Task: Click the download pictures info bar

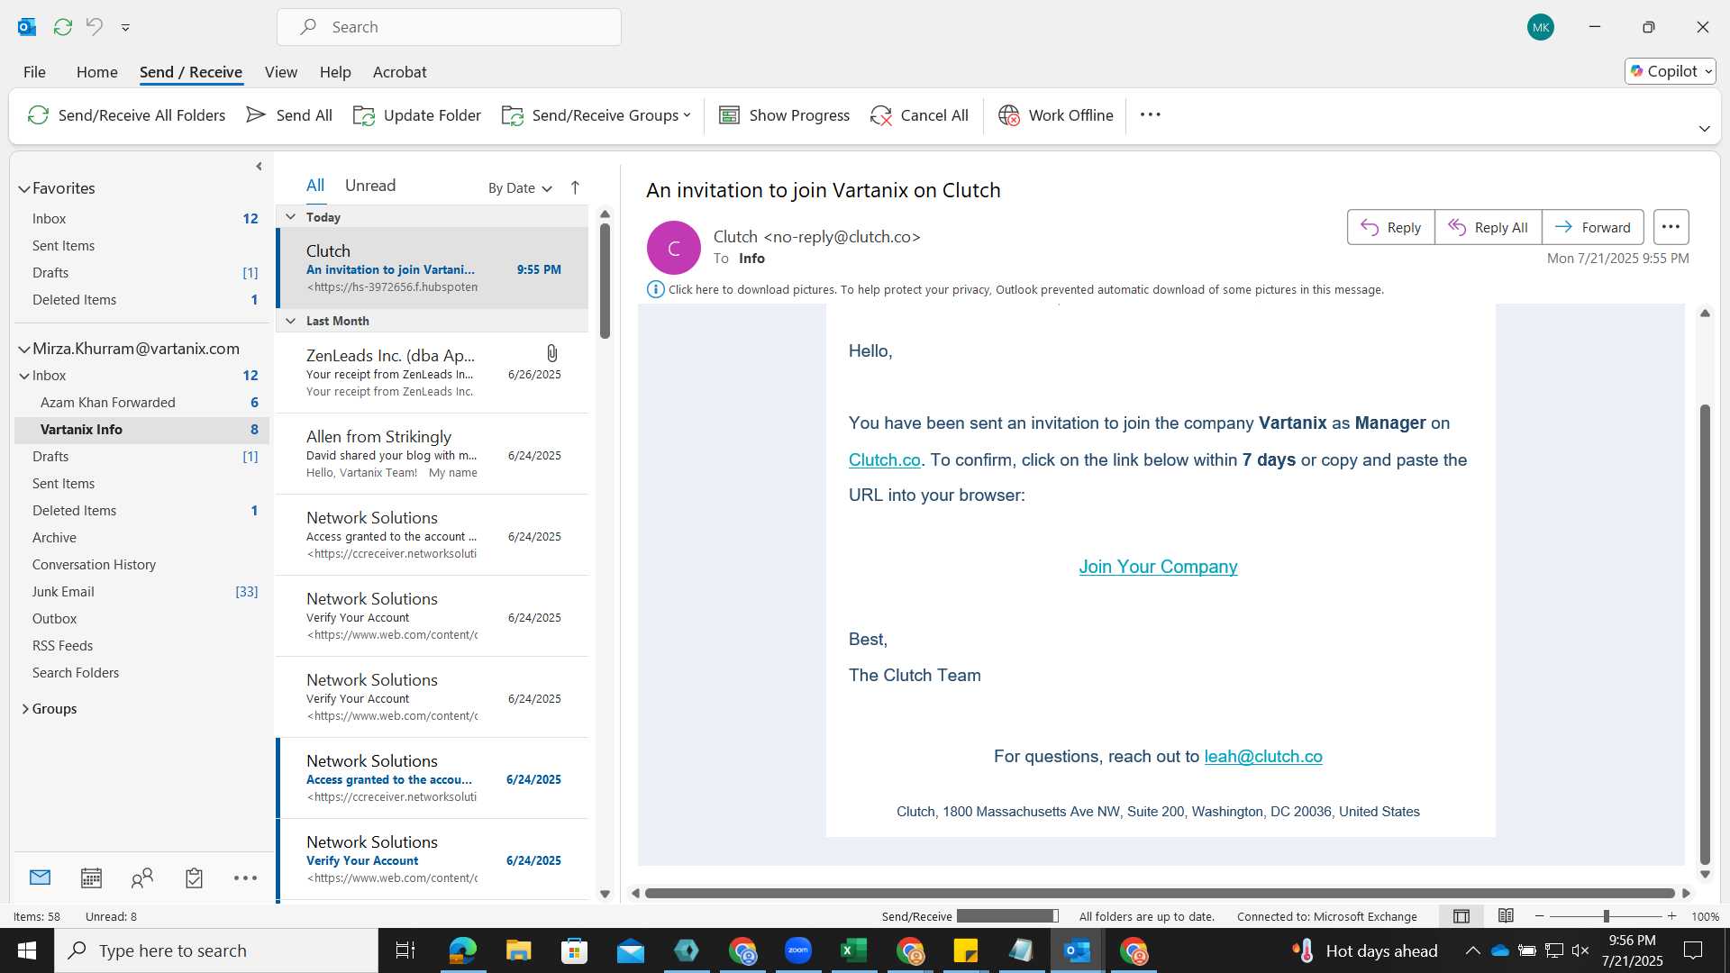Action: 1015,289
